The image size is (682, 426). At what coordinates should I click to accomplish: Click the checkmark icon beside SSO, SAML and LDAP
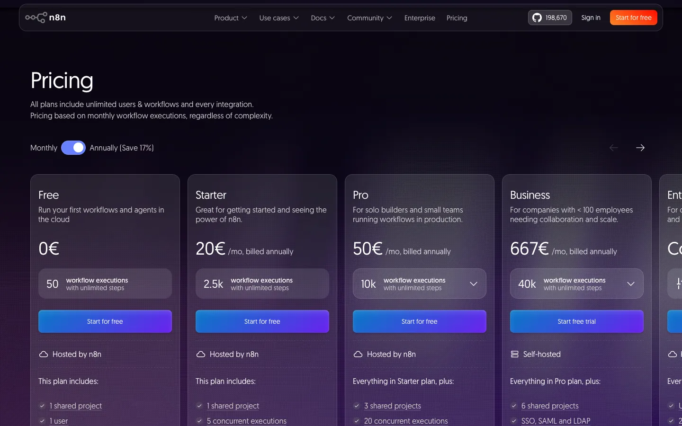(x=514, y=421)
